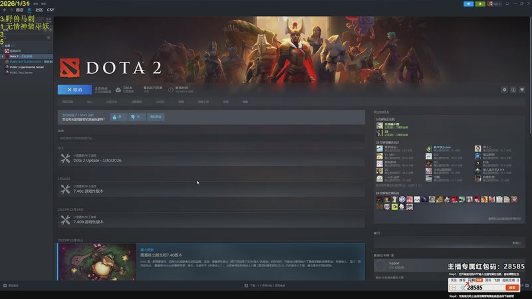Go forward with the right arrow

pos(11,10)
